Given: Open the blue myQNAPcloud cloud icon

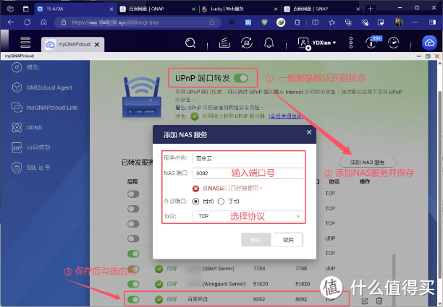Looking at the screenshot, I should [429, 43].
